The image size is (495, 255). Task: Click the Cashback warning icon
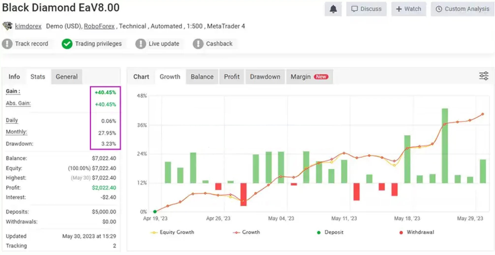[198, 44]
